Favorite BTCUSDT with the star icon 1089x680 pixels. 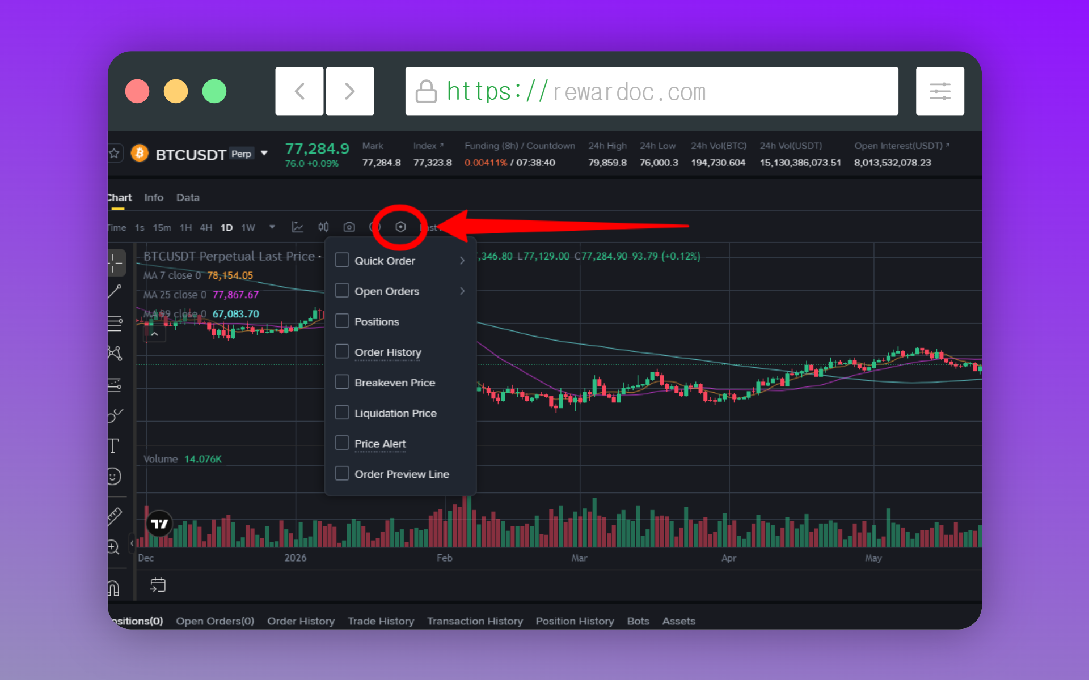click(114, 154)
